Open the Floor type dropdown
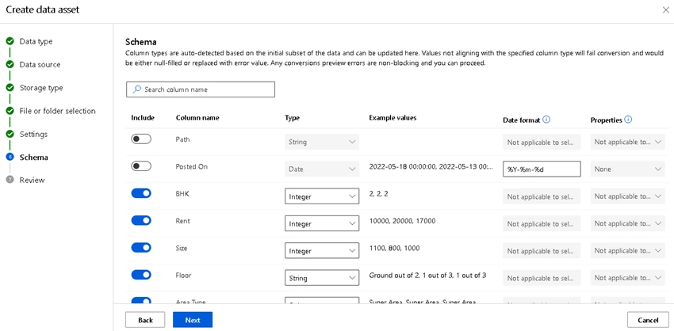 coord(322,278)
